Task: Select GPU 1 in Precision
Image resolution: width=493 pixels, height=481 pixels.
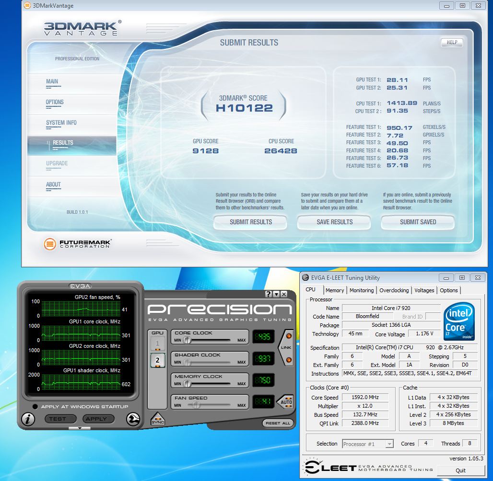Action: (x=157, y=344)
